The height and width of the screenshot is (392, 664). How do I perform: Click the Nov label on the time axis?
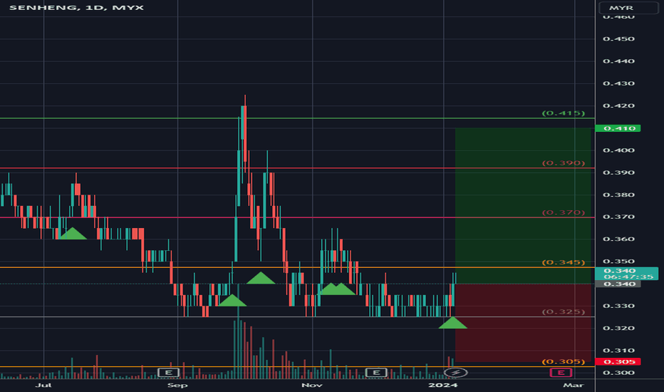pos(311,385)
